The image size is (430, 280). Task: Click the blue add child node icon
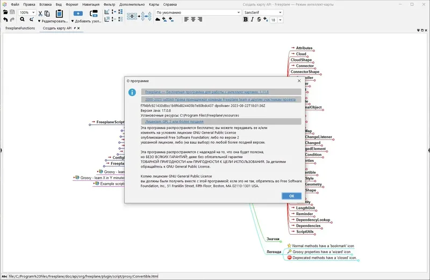tap(78, 13)
